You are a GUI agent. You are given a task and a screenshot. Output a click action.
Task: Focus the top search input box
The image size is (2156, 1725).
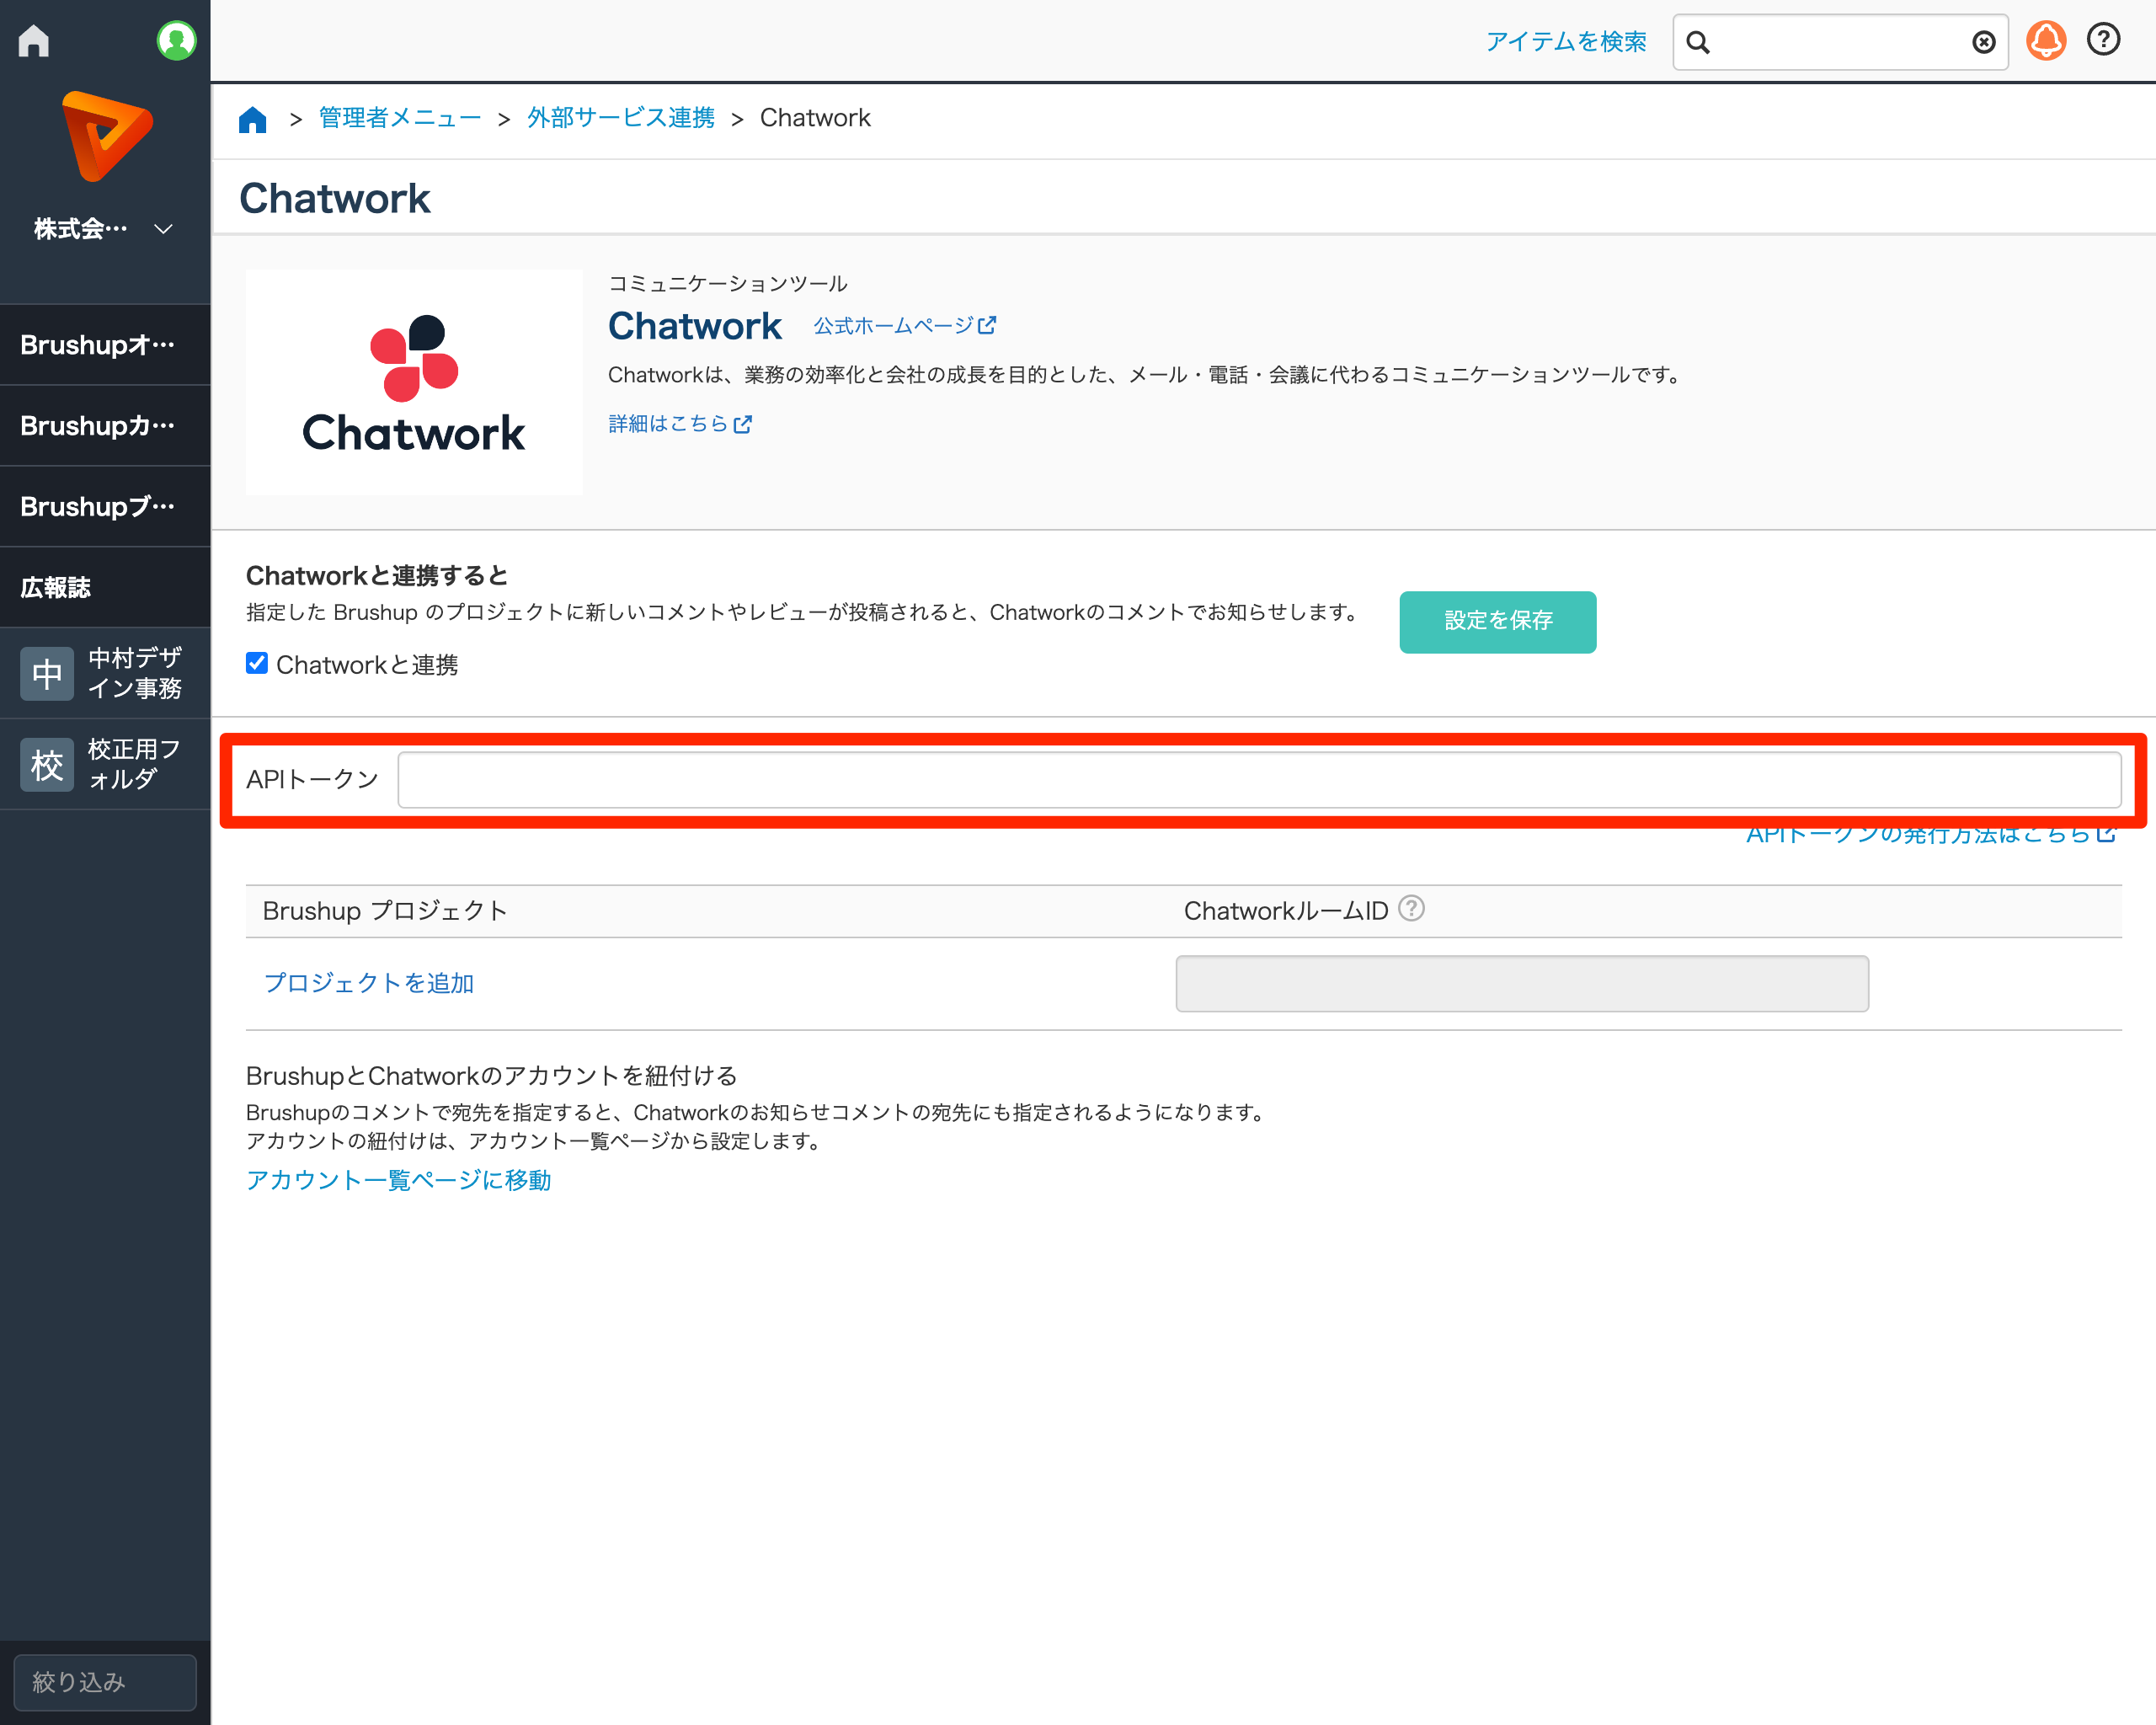(x=1840, y=43)
